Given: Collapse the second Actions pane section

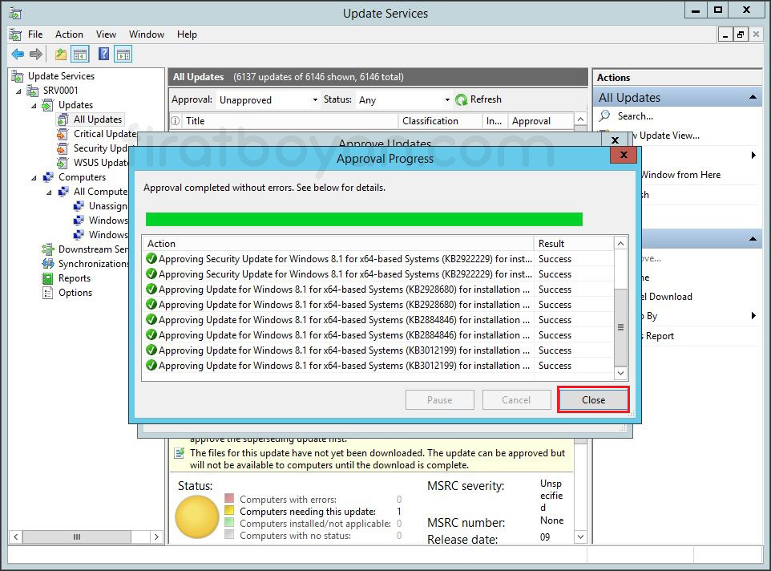Looking at the screenshot, I should (x=753, y=239).
